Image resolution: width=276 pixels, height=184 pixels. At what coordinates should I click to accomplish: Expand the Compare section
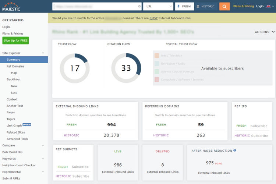[43, 145]
